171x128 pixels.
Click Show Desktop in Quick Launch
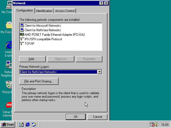[21, 125]
